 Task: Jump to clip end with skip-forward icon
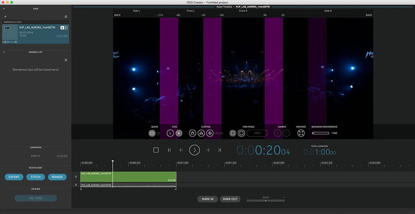pos(220,150)
